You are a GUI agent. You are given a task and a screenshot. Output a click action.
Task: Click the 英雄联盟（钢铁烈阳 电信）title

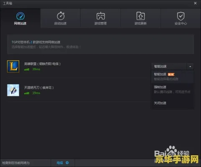coord(42,64)
